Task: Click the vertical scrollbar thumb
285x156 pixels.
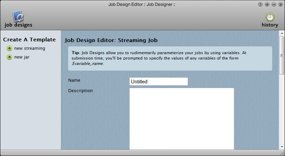Action: tap(282, 55)
